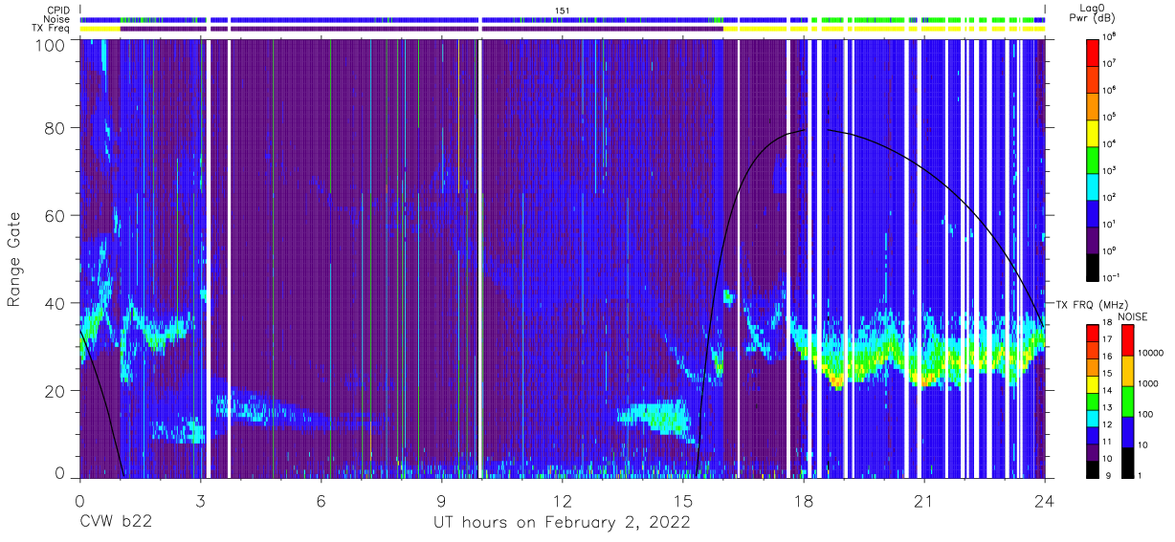
Task: Select the red 17–18 MHz segment of TX FRQ colorbar
Action: (x=1093, y=334)
